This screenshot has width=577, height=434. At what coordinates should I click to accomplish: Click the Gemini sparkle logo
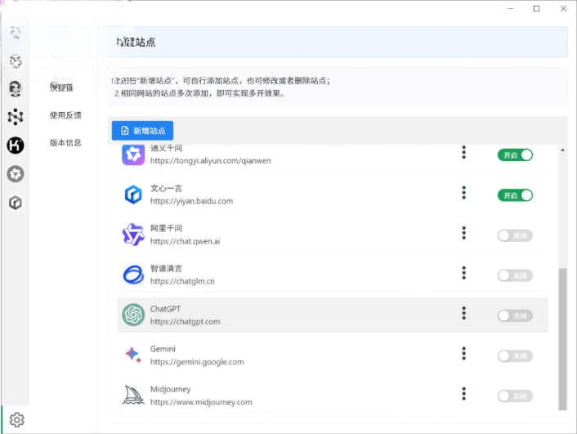click(x=133, y=355)
